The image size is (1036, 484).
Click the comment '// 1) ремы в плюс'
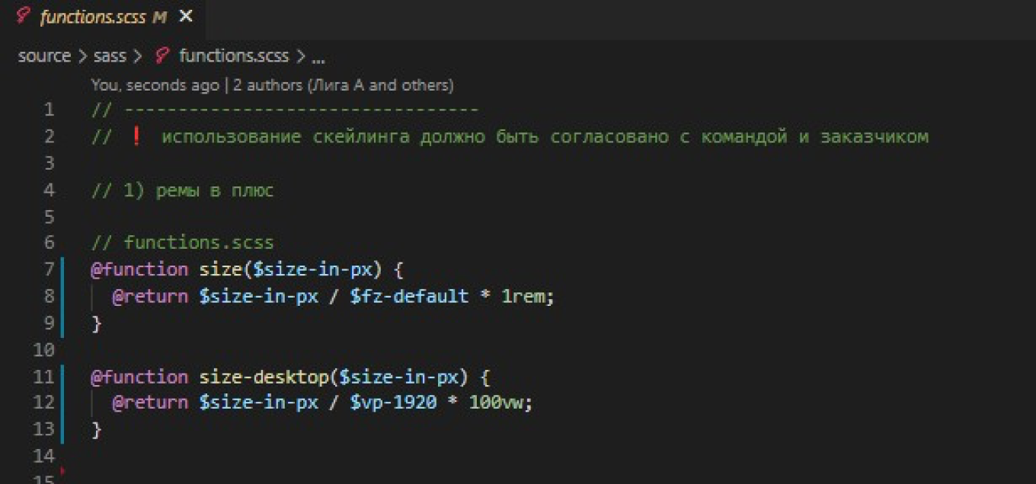[x=182, y=190]
